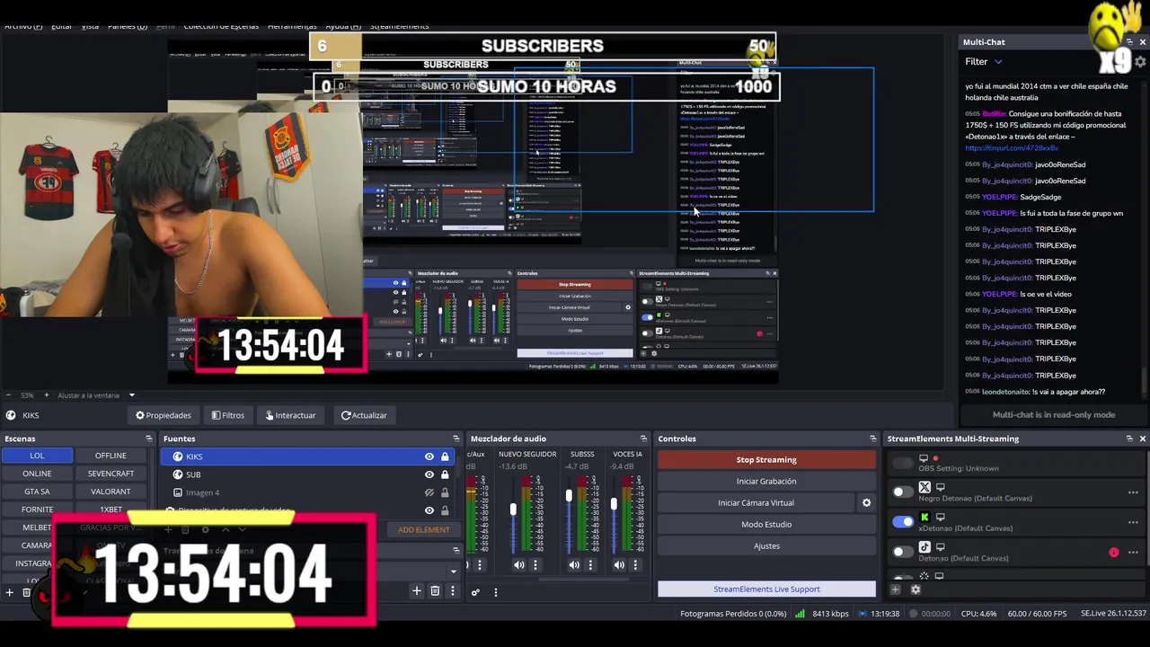Click the TikTok platform icon for Detonao
Screen dimensions: 1150x647
pyautogui.click(x=924, y=547)
